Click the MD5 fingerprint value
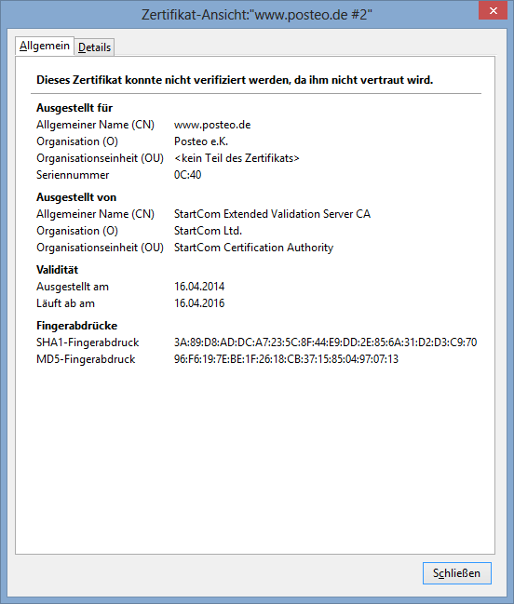 (x=286, y=359)
